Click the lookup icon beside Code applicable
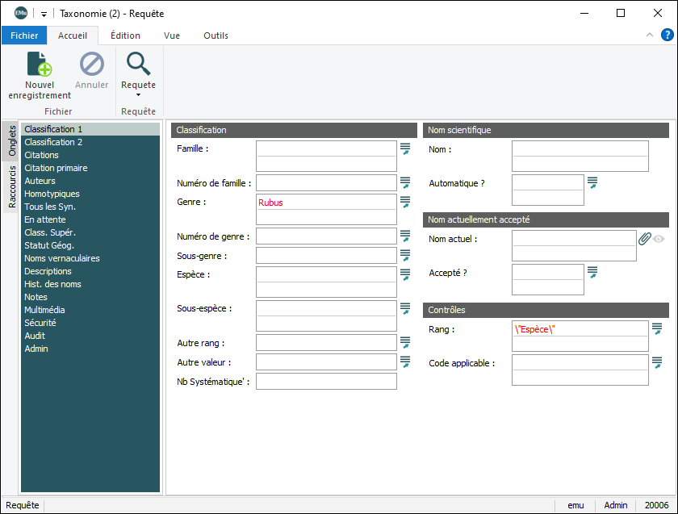This screenshot has width=678, height=514. coord(657,362)
